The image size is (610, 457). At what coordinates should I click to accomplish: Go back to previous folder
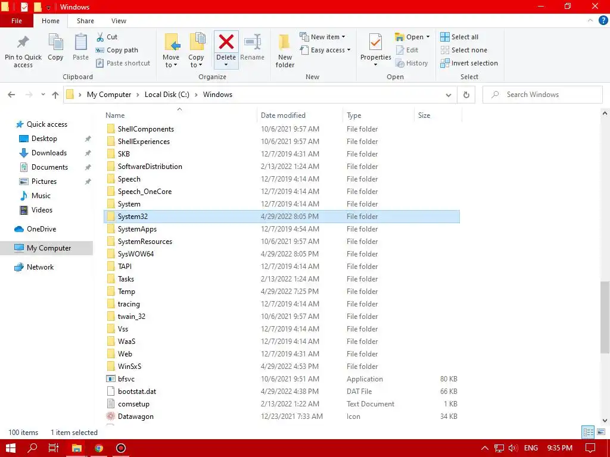click(12, 95)
